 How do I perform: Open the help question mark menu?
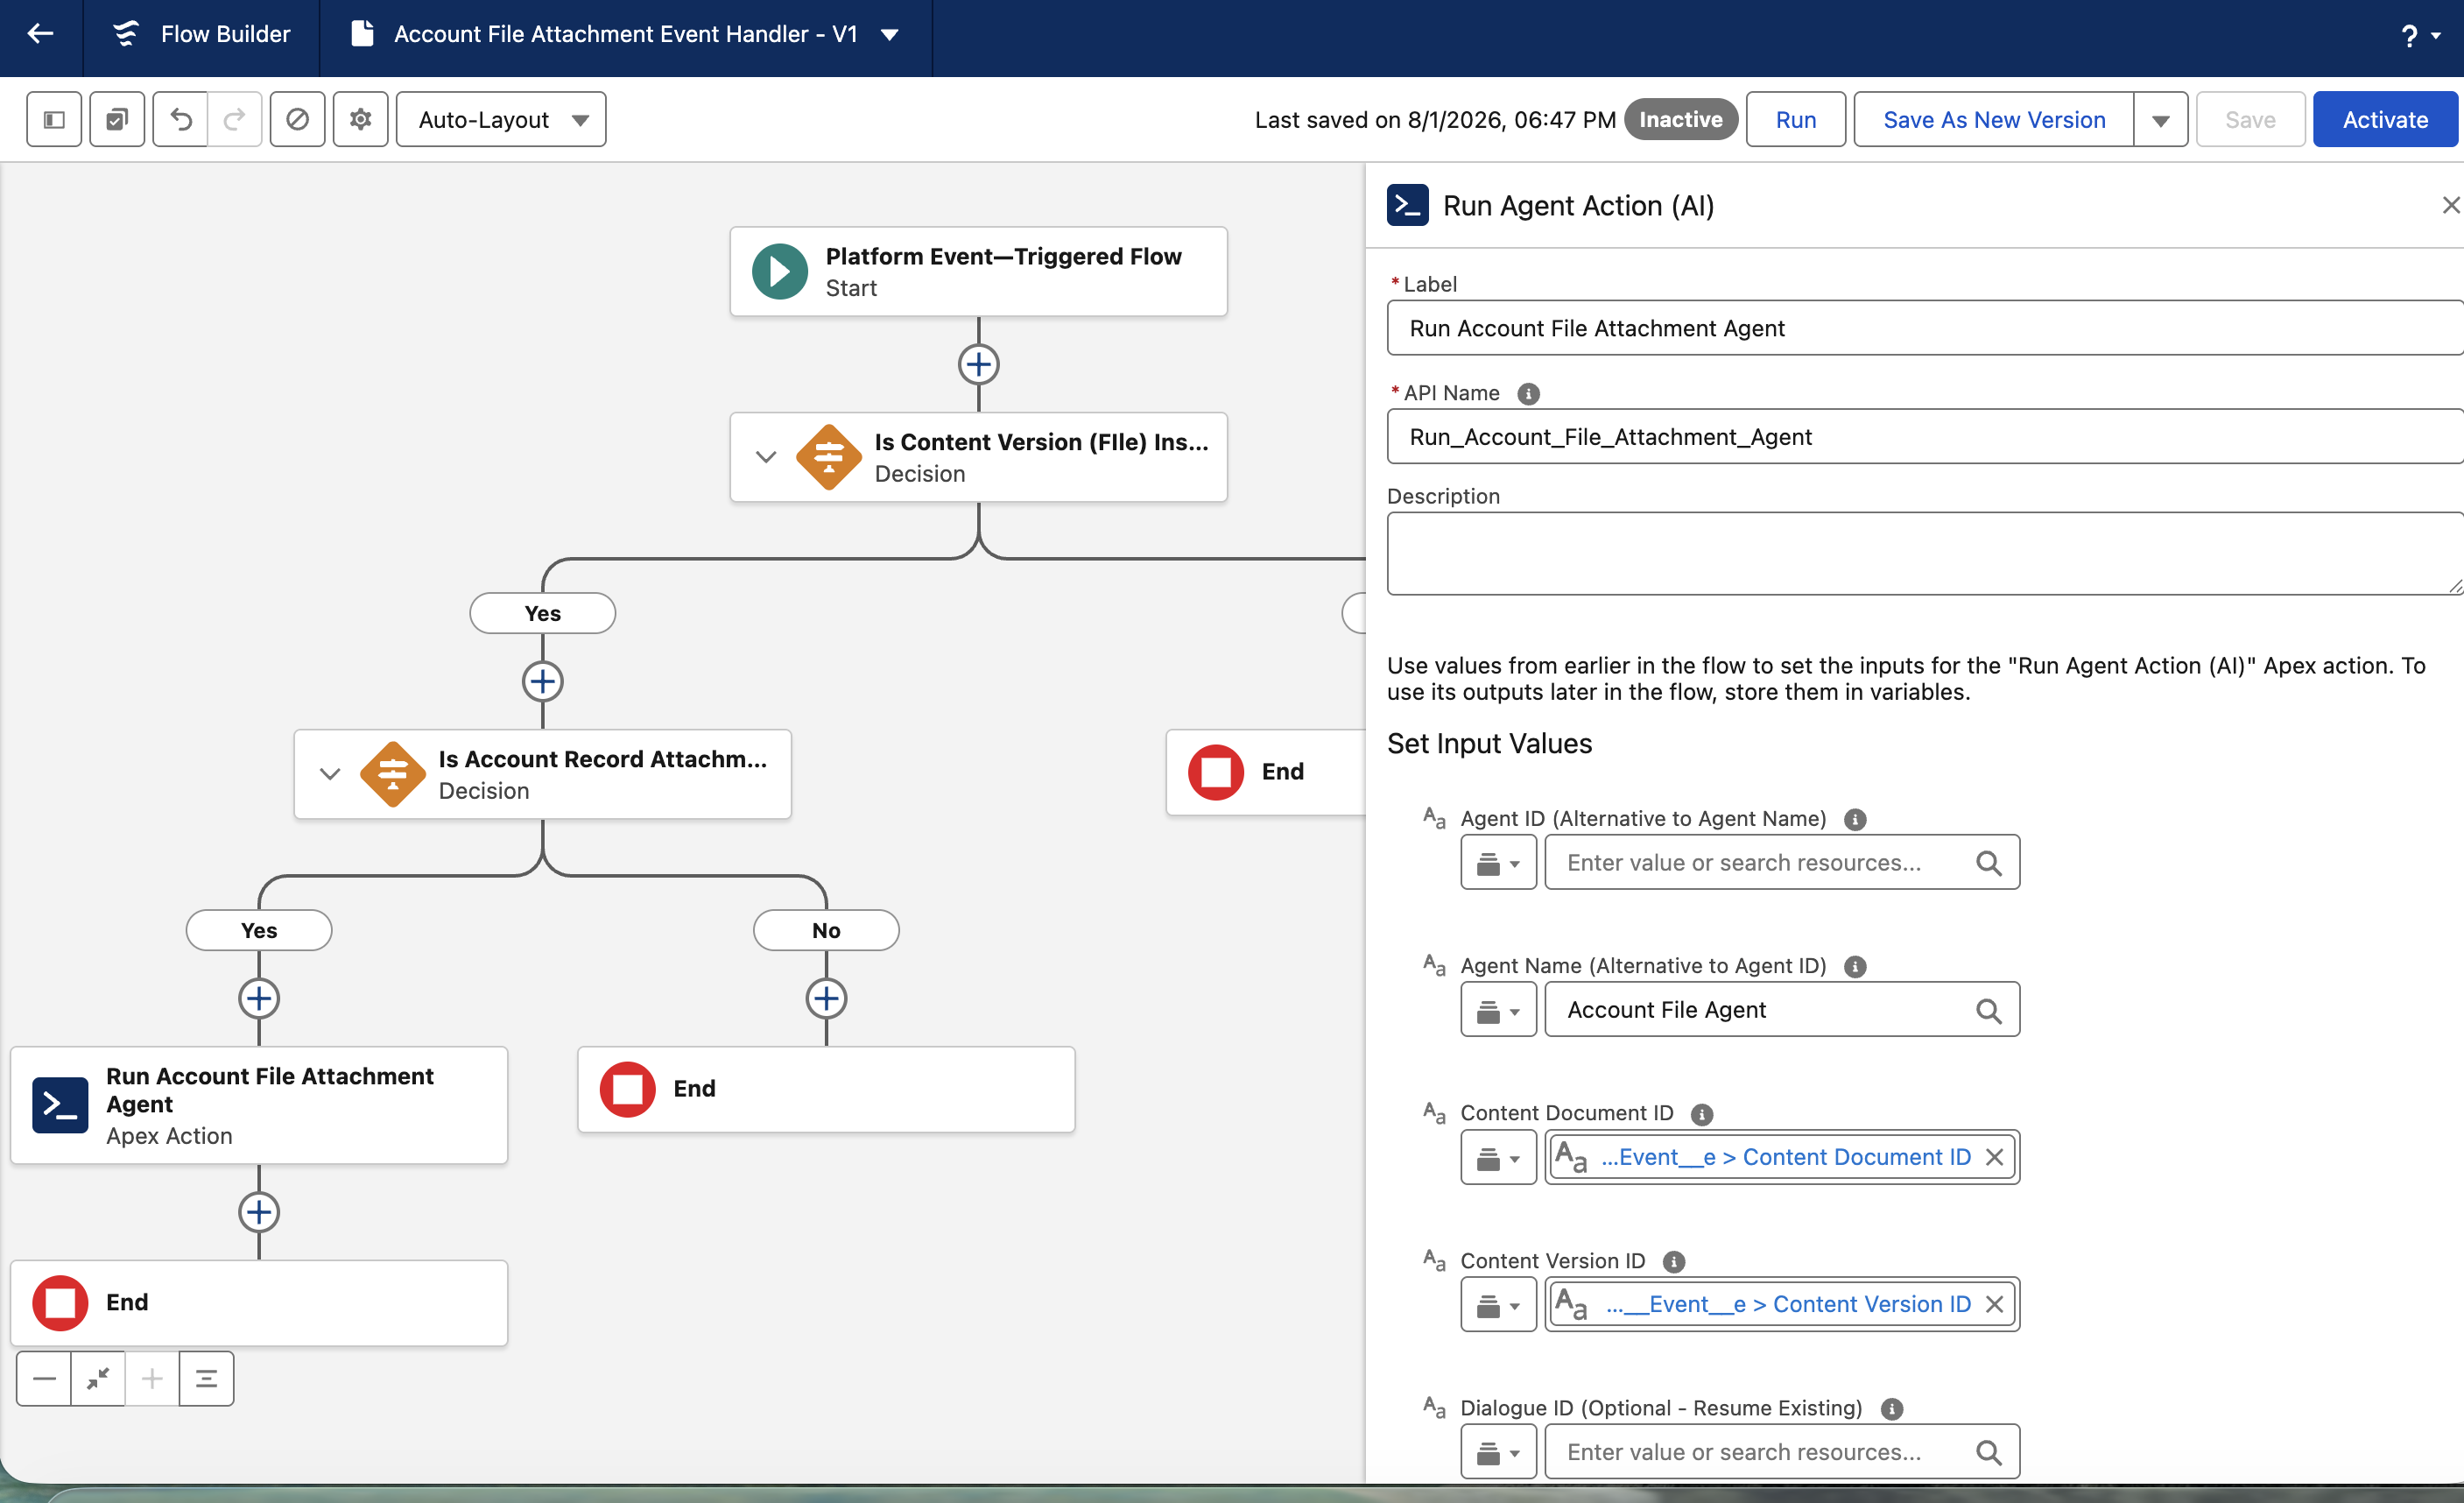click(x=2420, y=36)
